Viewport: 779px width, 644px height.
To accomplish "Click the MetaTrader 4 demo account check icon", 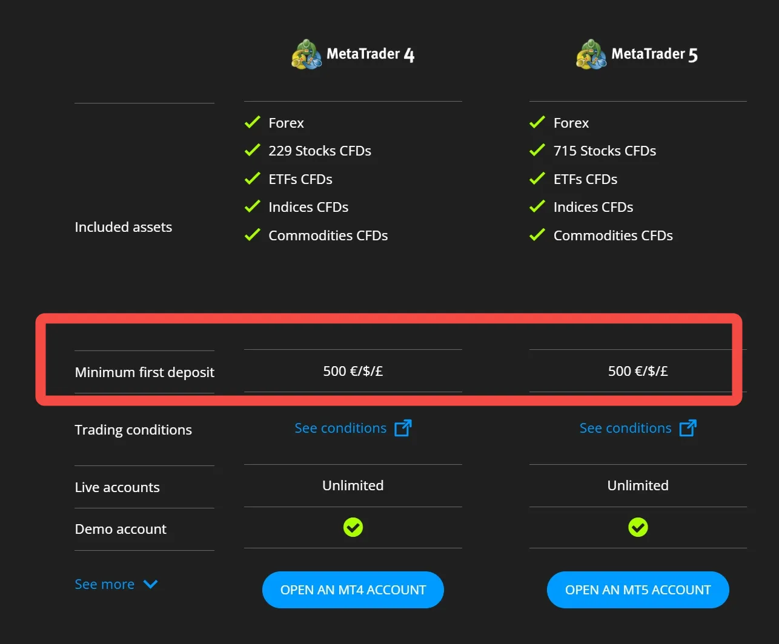I will pos(353,527).
